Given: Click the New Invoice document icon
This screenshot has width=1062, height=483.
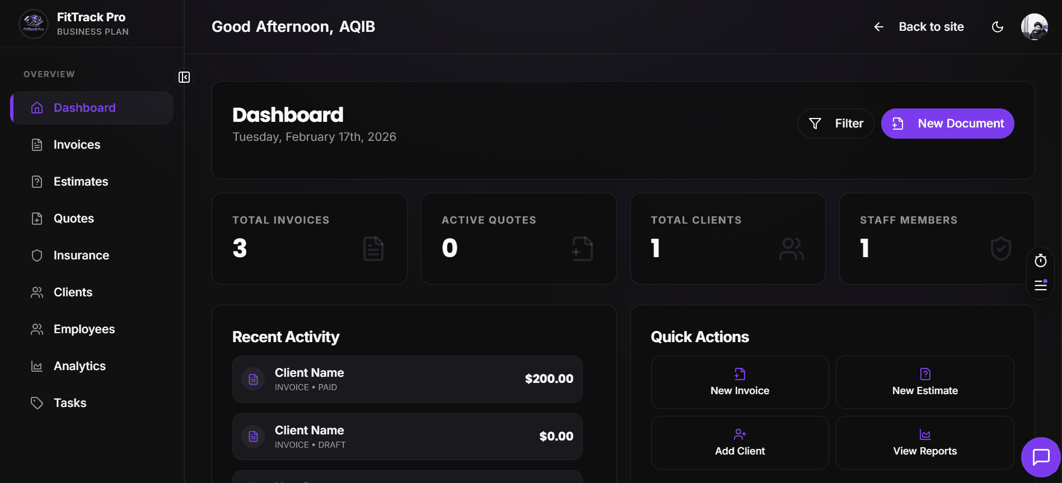Looking at the screenshot, I should pos(740,373).
